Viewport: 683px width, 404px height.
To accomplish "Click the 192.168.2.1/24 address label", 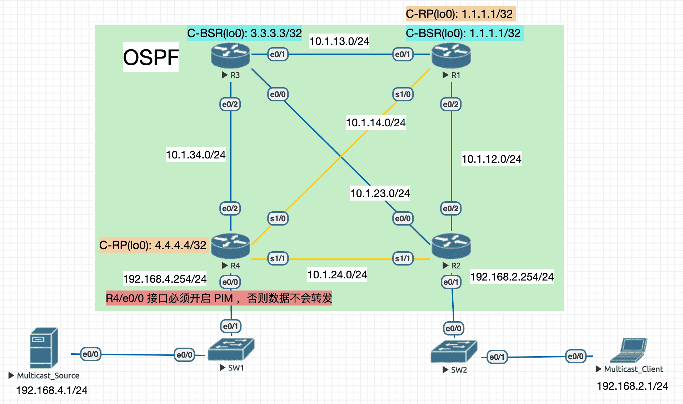I will [x=633, y=386].
